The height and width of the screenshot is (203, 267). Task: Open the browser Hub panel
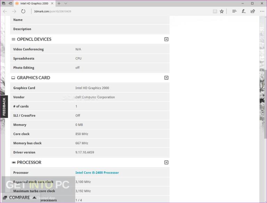coord(234,11)
